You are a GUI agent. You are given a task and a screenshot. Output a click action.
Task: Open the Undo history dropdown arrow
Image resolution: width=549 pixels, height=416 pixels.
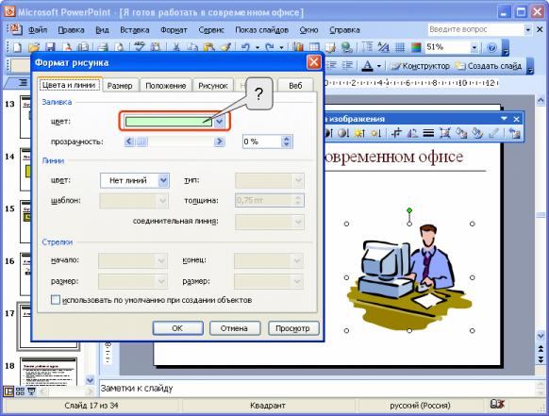click(258, 47)
